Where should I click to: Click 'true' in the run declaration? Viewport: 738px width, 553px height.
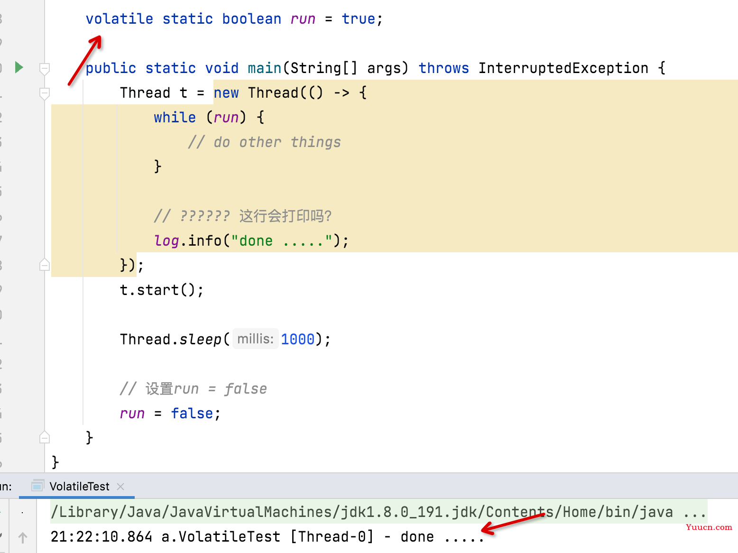359,19
